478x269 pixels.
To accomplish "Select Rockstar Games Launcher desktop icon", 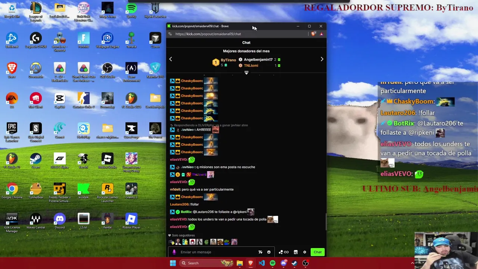I will point(108,193).
